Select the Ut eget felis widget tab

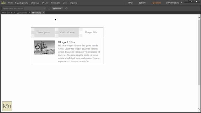91,32
